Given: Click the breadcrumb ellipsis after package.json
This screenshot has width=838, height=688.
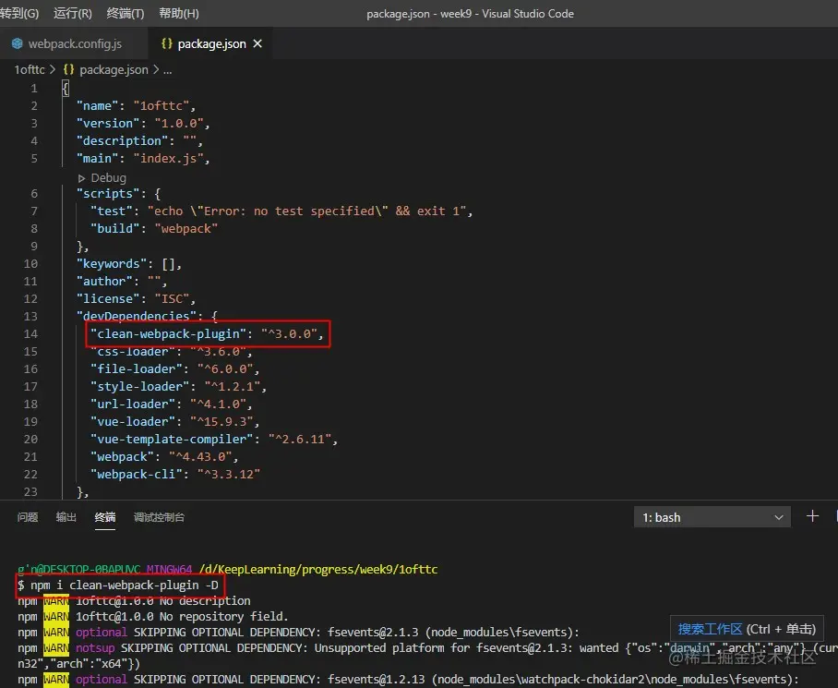Looking at the screenshot, I should coord(167,70).
